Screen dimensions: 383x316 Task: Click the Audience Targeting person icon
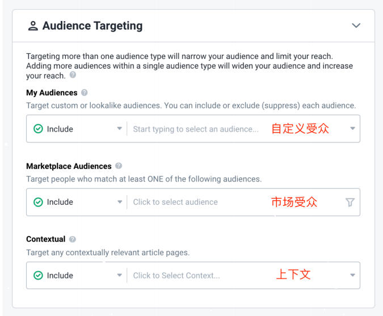pyautogui.click(x=33, y=26)
